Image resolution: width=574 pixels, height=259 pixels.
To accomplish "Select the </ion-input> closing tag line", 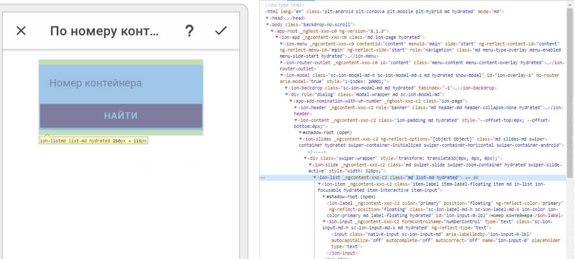I will click(343, 253).
